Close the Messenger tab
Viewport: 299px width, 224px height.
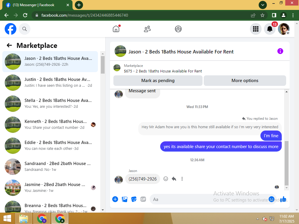(x=68, y=5)
